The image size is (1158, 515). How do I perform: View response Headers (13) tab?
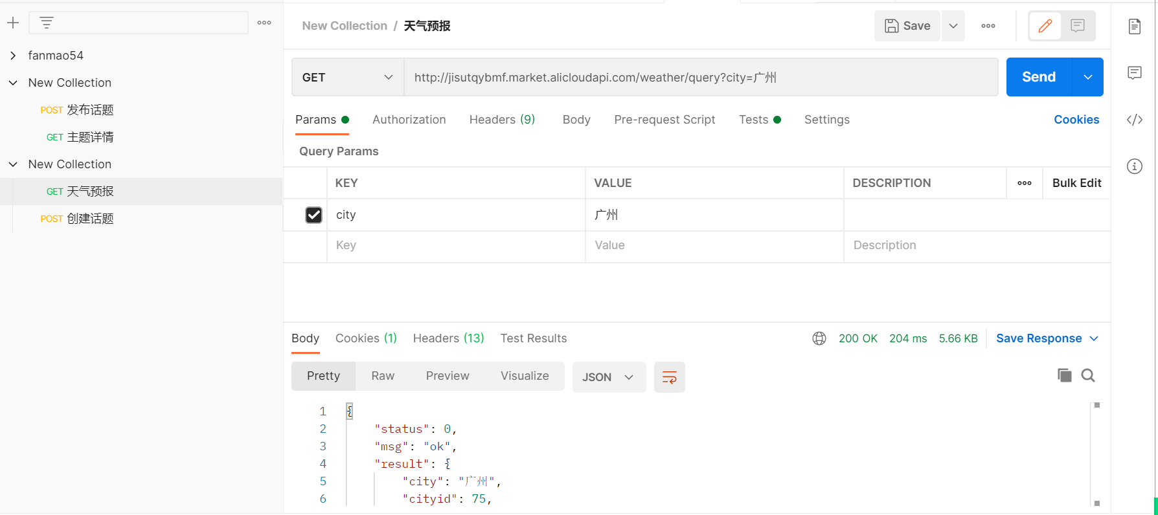click(448, 338)
